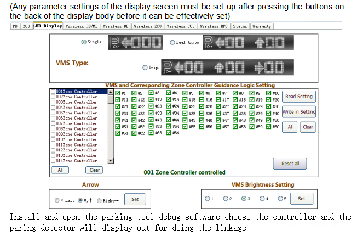357x236 pixels.
Task: Click the Write in Setting button
Action: point(298,112)
